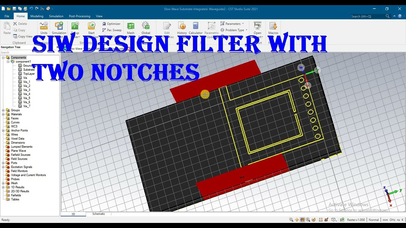Switch to the View ribbon tab

[x=99, y=16]
